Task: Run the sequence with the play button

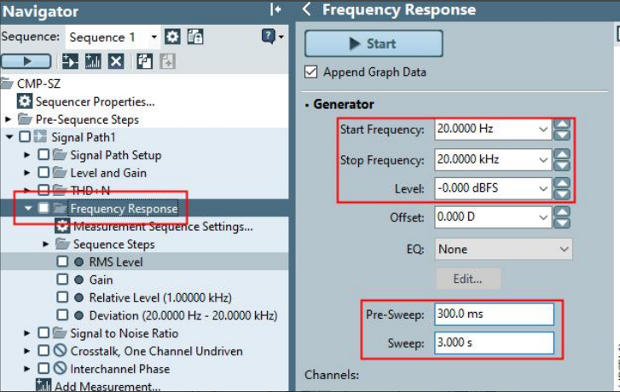Action: tap(26, 61)
